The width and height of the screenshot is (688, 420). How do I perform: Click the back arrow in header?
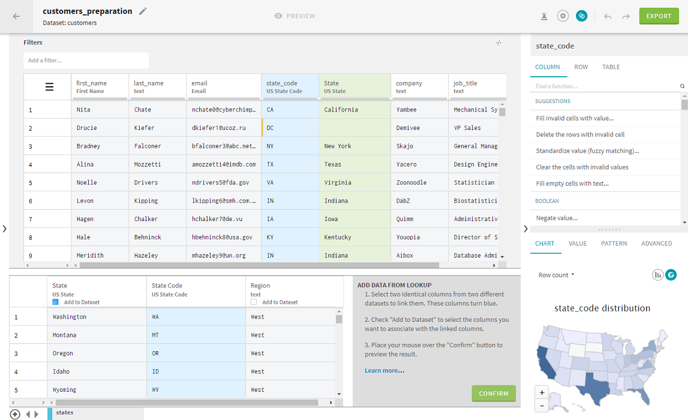click(x=16, y=16)
